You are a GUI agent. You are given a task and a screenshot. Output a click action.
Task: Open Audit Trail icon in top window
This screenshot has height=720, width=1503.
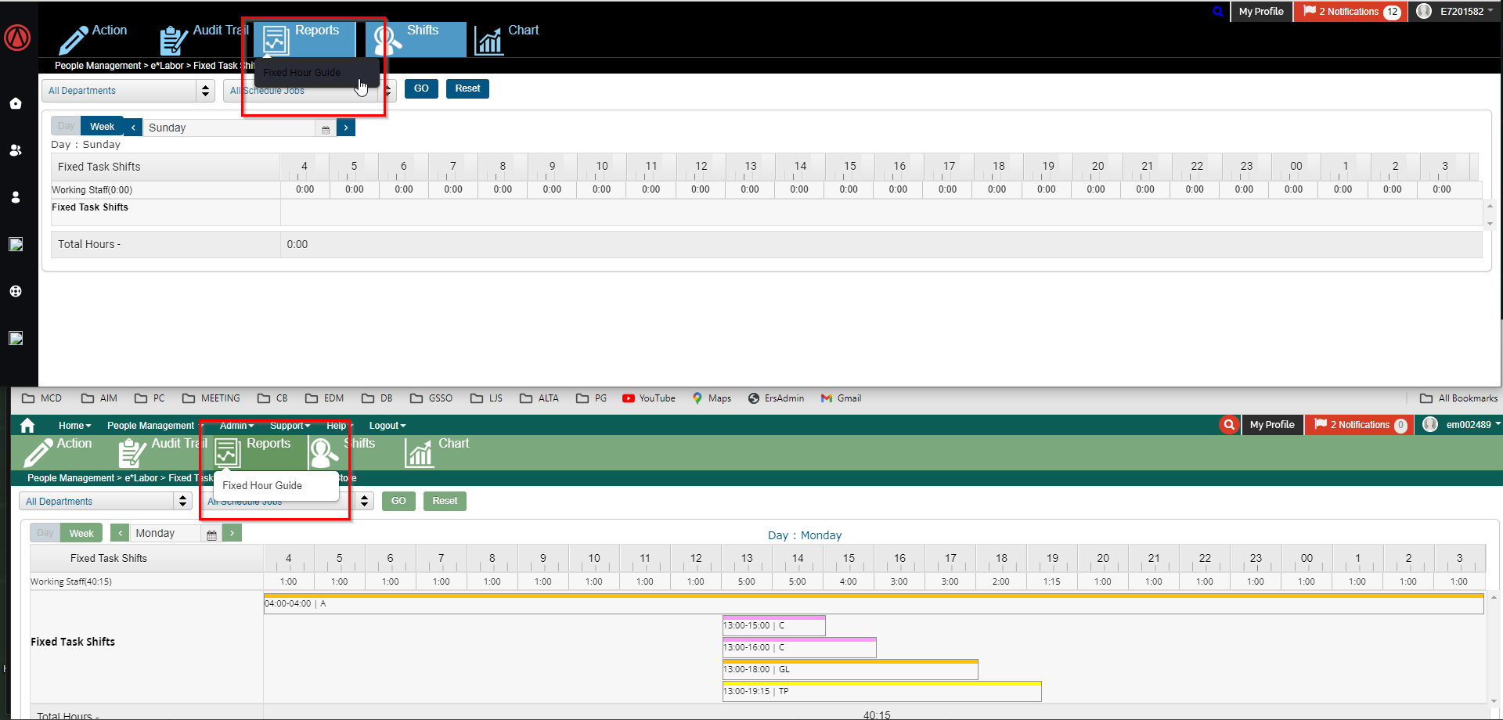click(174, 41)
